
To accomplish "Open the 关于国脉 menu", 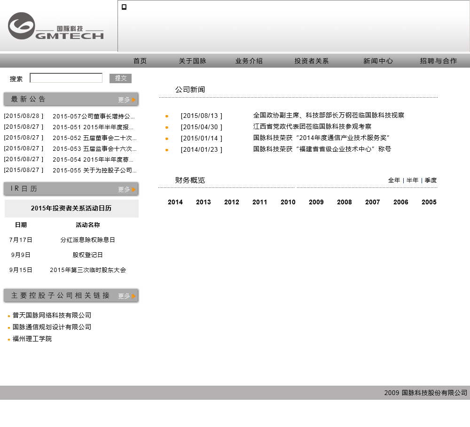I will (192, 61).
